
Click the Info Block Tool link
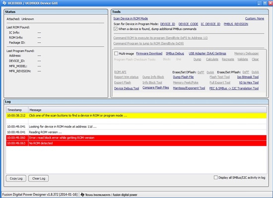[152, 83]
